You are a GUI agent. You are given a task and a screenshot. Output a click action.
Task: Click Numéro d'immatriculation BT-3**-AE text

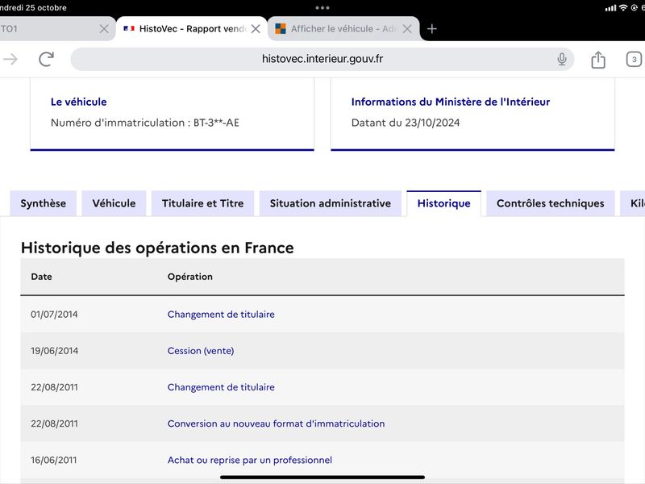coord(145,123)
